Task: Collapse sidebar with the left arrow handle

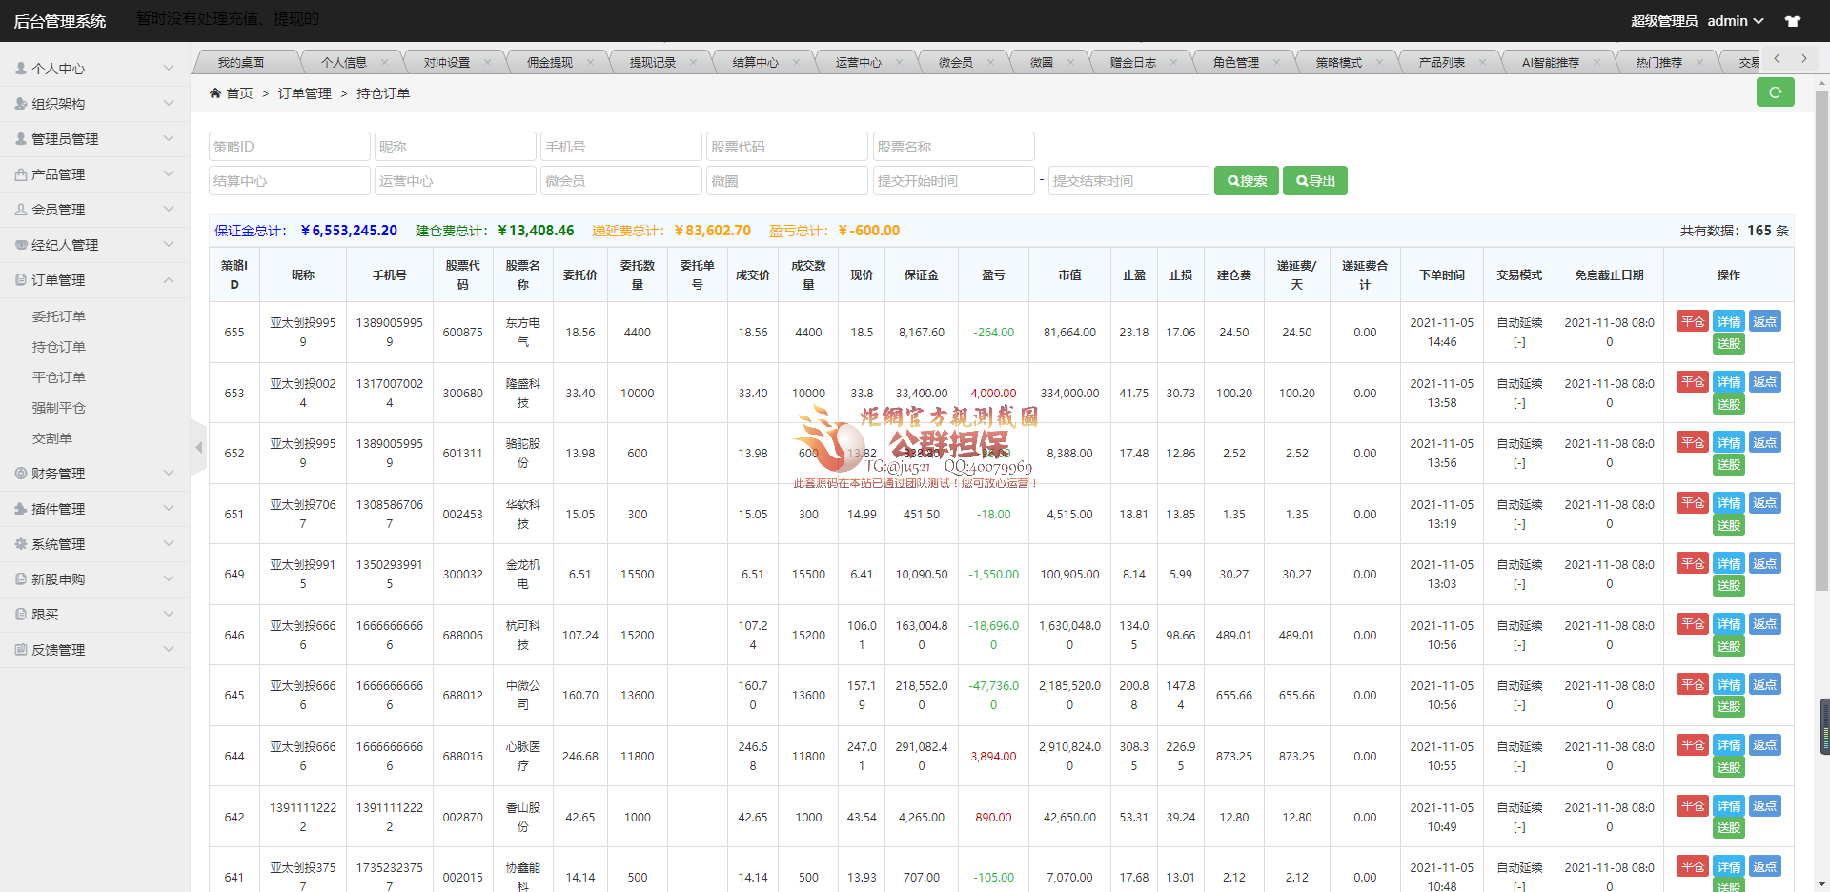Action: click(198, 447)
